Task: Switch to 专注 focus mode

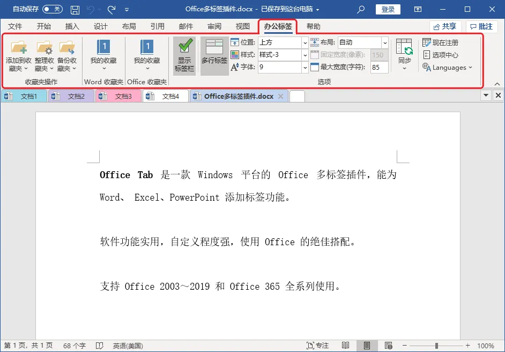Action: coord(317,346)
